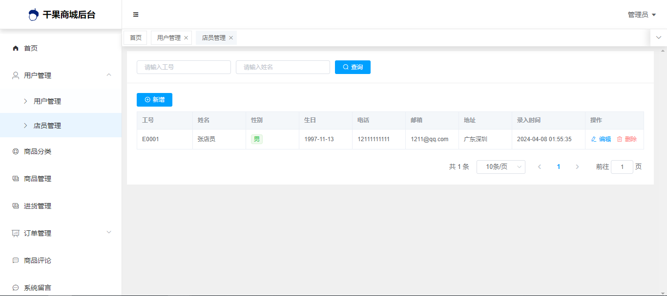Close the 店员管理 tab
Image resolution: width=667 pixels, height=296 pixels.
pos(231,38)
